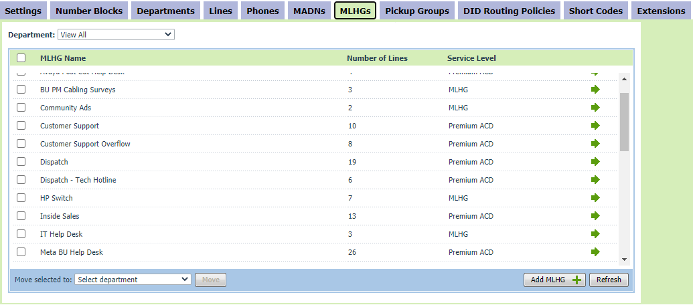Viewport: 693px width, 305px height.
Task: Click the Dispatch - Tech Hotline name
Action: (78, 180)
